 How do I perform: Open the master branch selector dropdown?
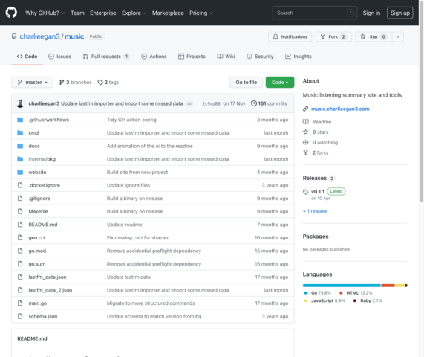click(x=32, y=82)
